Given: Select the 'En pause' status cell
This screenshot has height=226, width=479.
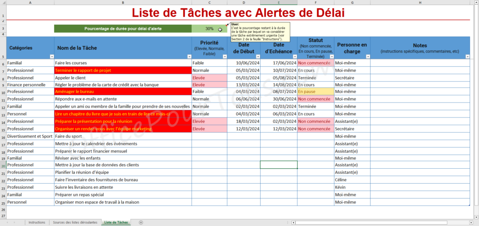Looking at the screenshot, I should (x=316, y=91).
